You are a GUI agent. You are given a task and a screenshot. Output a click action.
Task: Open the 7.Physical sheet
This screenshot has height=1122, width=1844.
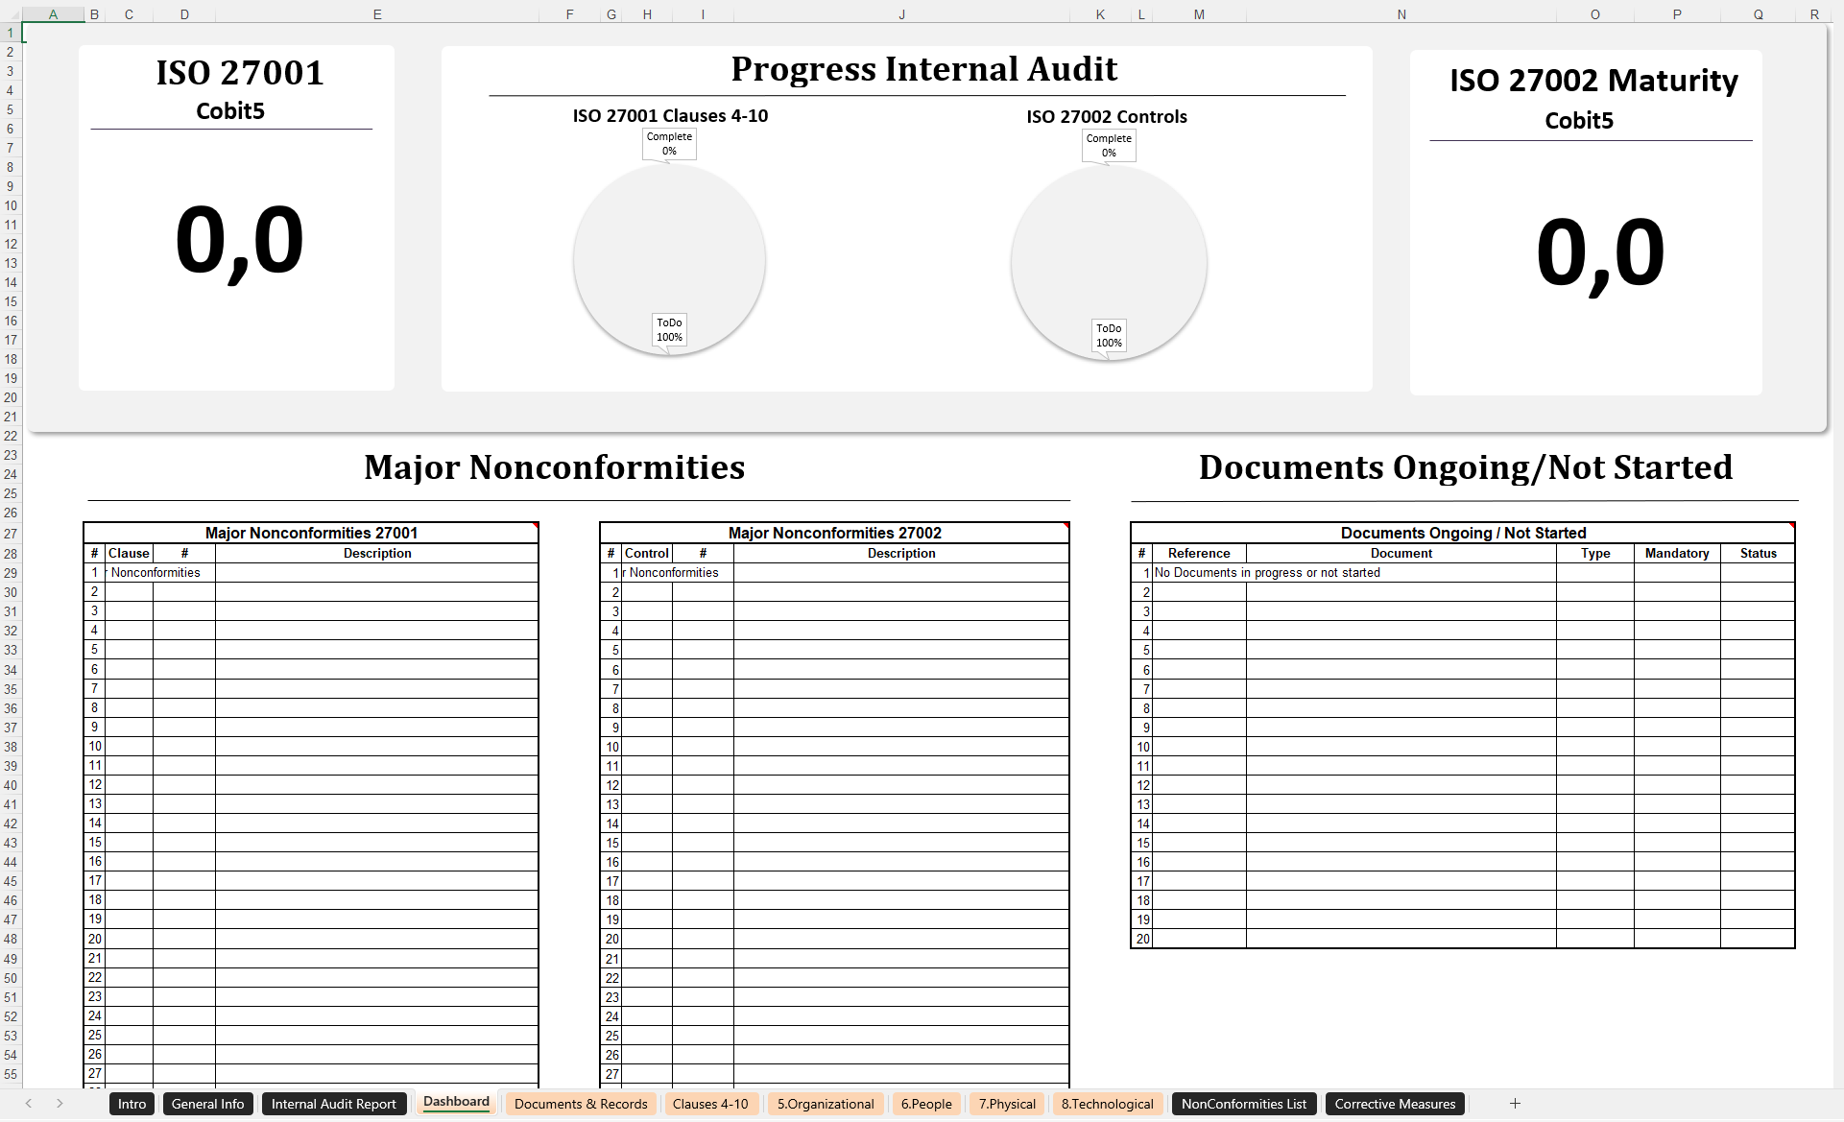tap(1006, 1104)
